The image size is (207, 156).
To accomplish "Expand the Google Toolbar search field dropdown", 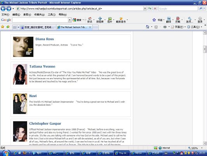I will pos(70,20).
